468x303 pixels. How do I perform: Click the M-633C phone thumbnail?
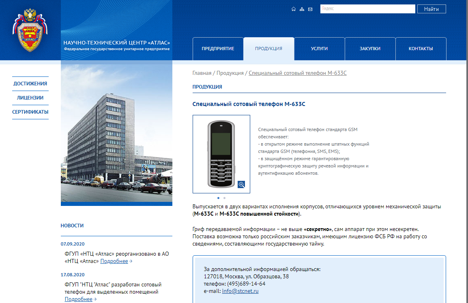(221, 154)
